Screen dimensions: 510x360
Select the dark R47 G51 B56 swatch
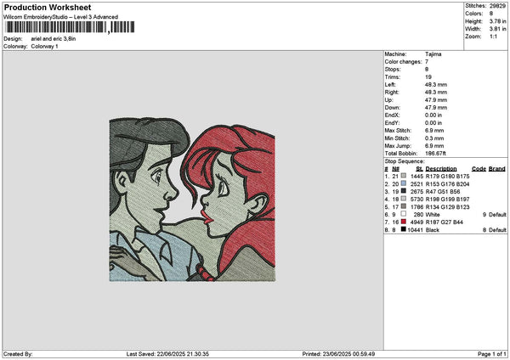404,191
